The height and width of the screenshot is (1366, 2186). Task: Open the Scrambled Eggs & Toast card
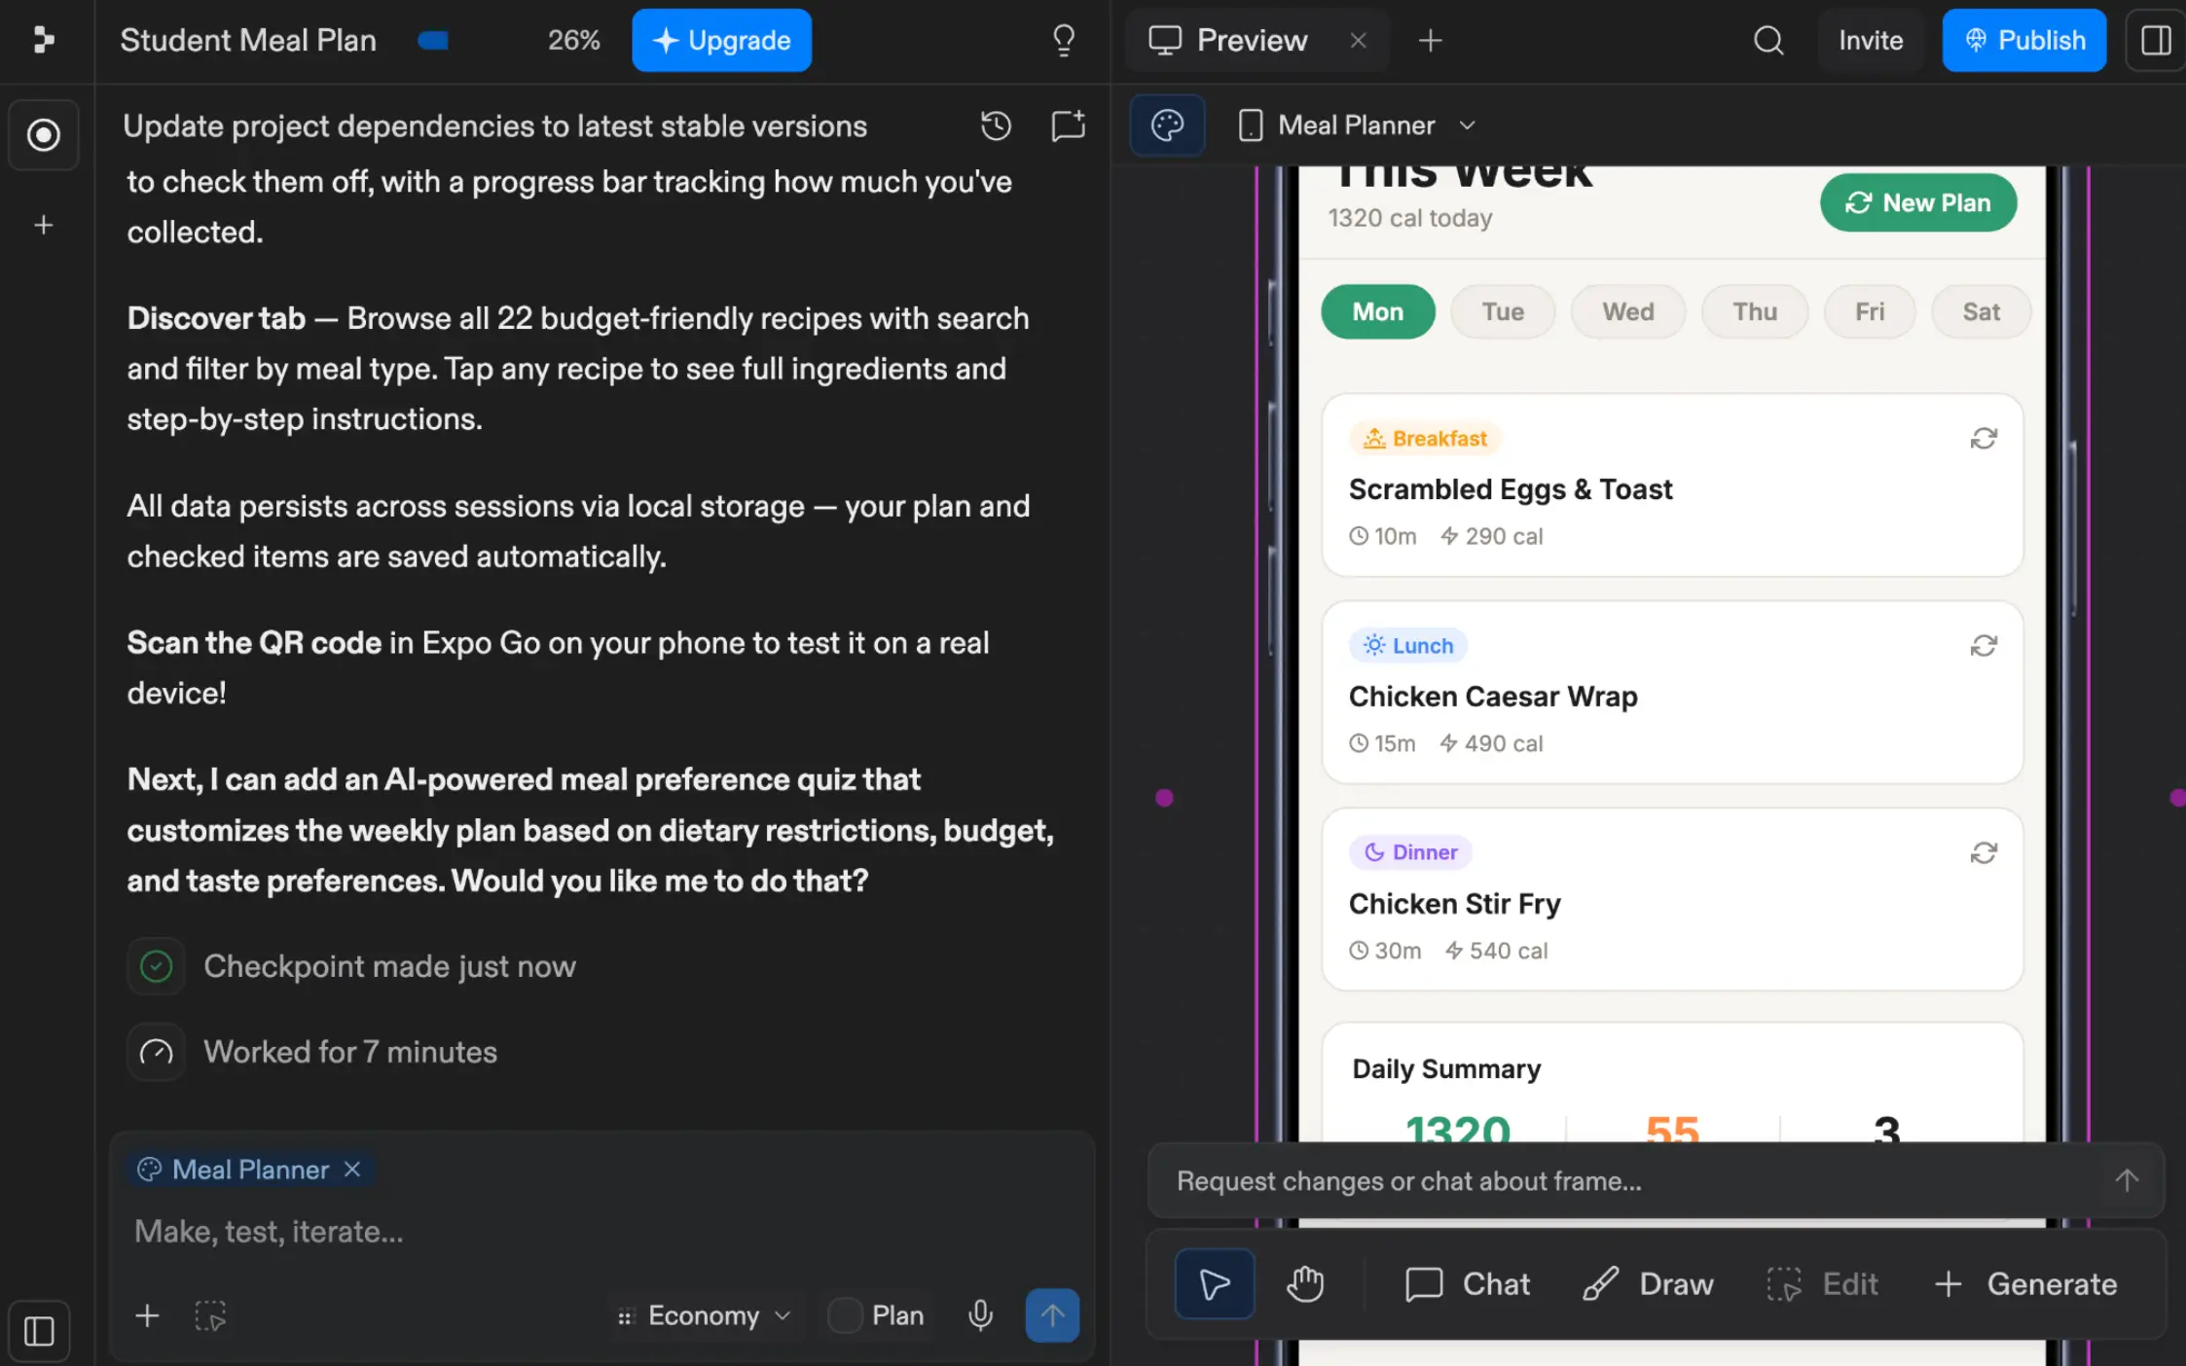click(x=1672, y=485)
